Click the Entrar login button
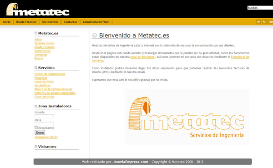The width and height of the screenshot is (273, 168). (x=40, y=132)
